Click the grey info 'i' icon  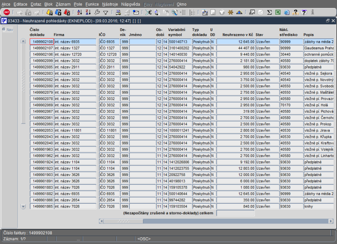(x=313, y=12)
